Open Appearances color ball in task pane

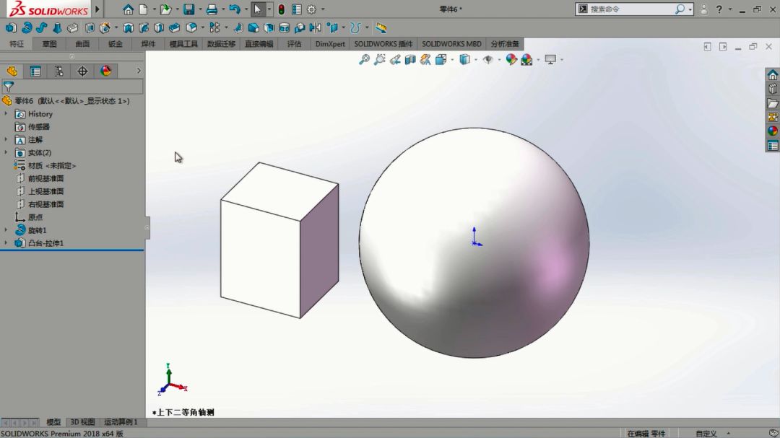[x=773, y=131]
